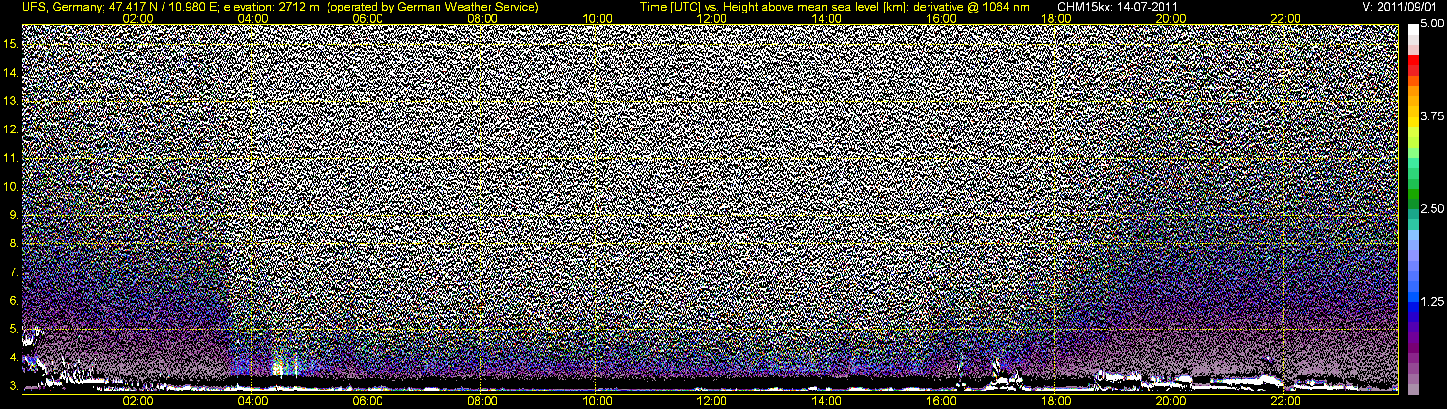
Task: Click '(operated by German Weather Service)' label
Action: (433, 7)
